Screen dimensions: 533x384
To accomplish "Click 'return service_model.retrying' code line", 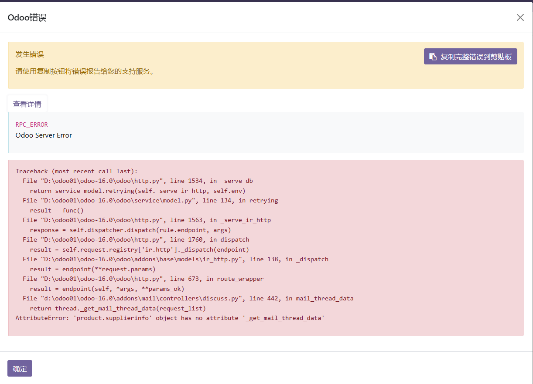I will pos(138,191).
